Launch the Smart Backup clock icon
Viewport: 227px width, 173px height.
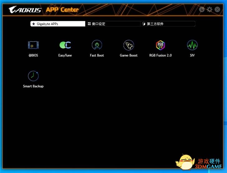(33, 76)
